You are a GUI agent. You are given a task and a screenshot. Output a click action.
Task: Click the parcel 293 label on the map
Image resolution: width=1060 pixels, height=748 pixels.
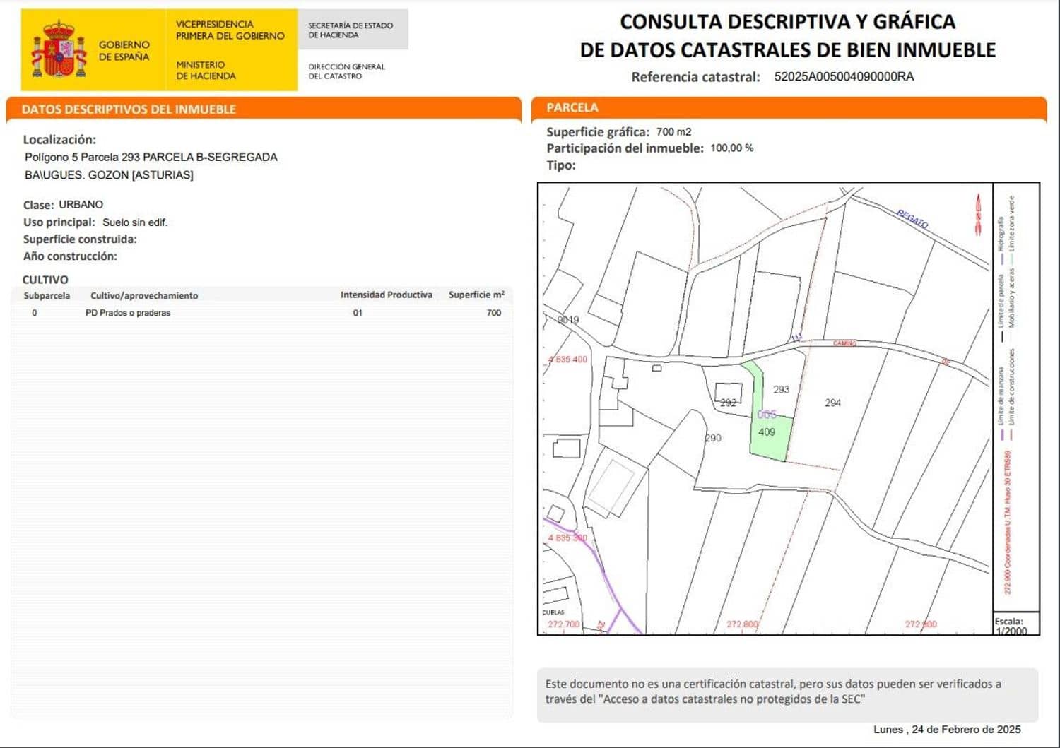click(782, 388)
